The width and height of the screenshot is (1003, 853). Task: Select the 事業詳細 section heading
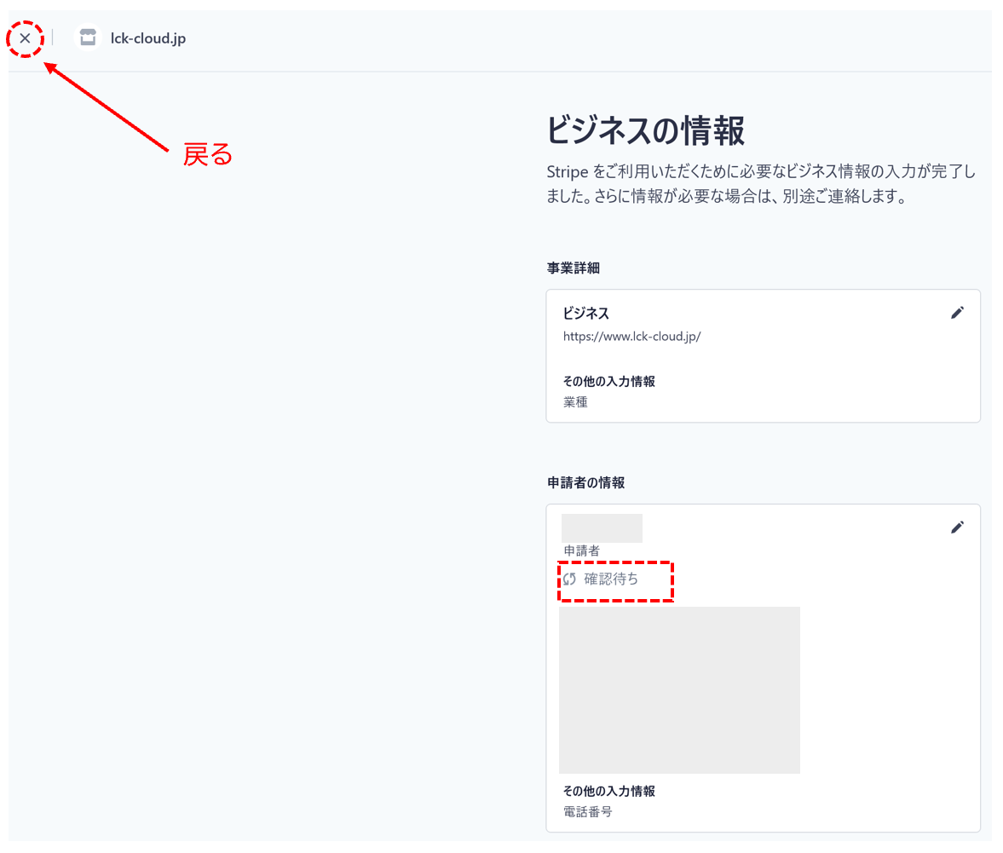pyautogui.click(x=573, y=268)
